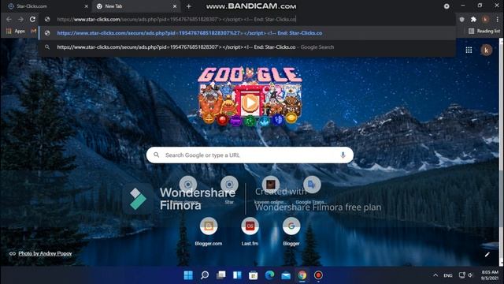Launch Microsoft Store from taskbar

pos(254,275)
